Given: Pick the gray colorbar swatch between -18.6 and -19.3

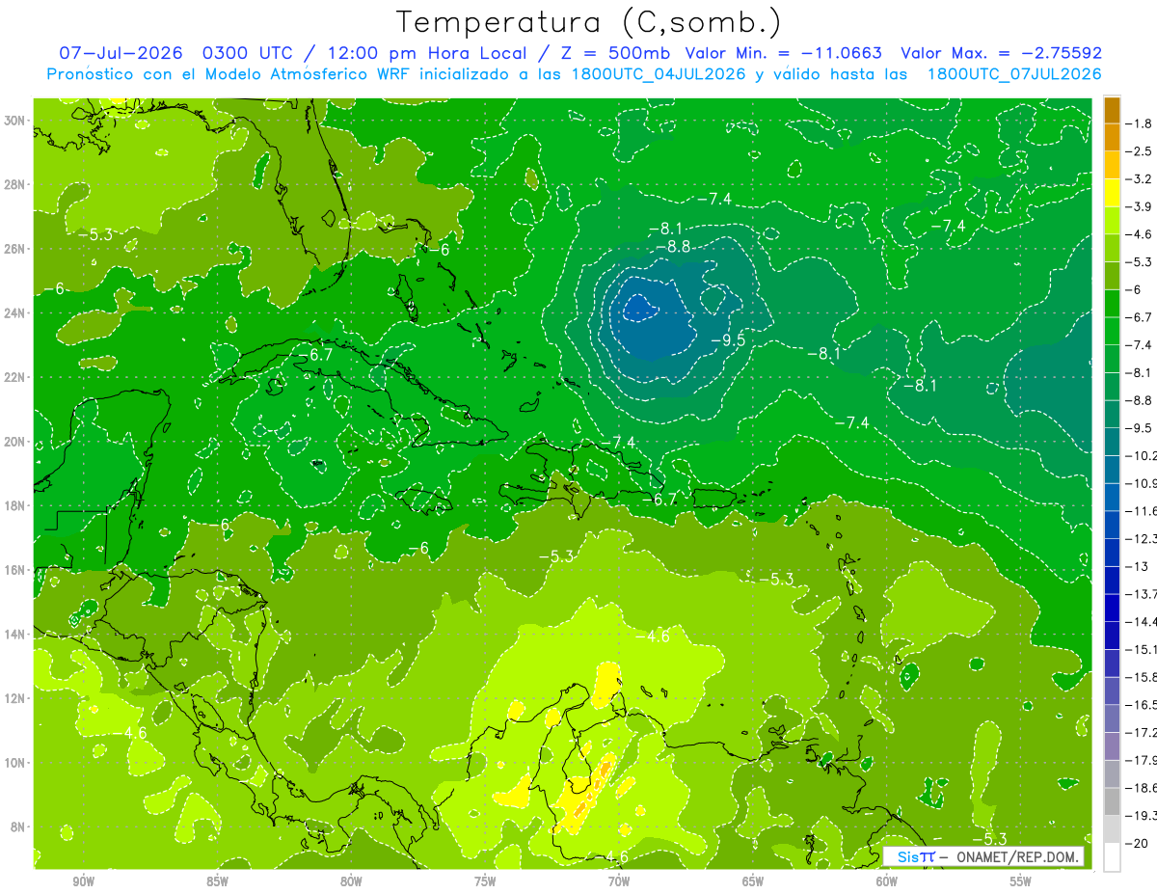Looking at the screenshot, I should pyautogui.click(x=1112, y=801).
